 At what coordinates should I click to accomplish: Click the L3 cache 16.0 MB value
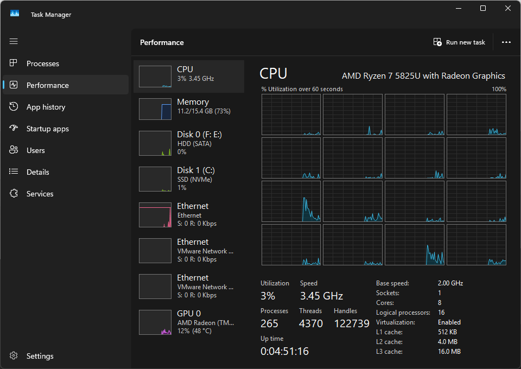point(449,352)
